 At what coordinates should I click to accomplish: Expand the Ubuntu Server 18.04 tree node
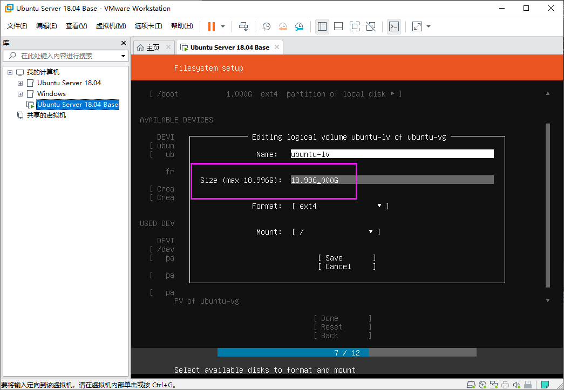[20, 83]
